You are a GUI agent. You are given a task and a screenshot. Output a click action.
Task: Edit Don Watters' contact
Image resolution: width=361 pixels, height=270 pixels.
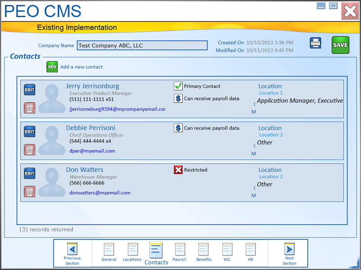click(x=30, y=173)
